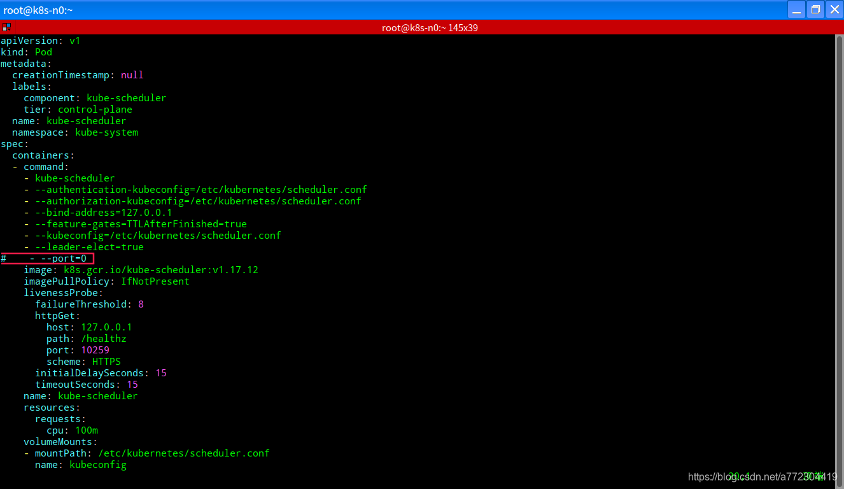This screenshot has height=489, width=844.
Task: Click the apiVersion: v1 line
Action: coord(38,40)
